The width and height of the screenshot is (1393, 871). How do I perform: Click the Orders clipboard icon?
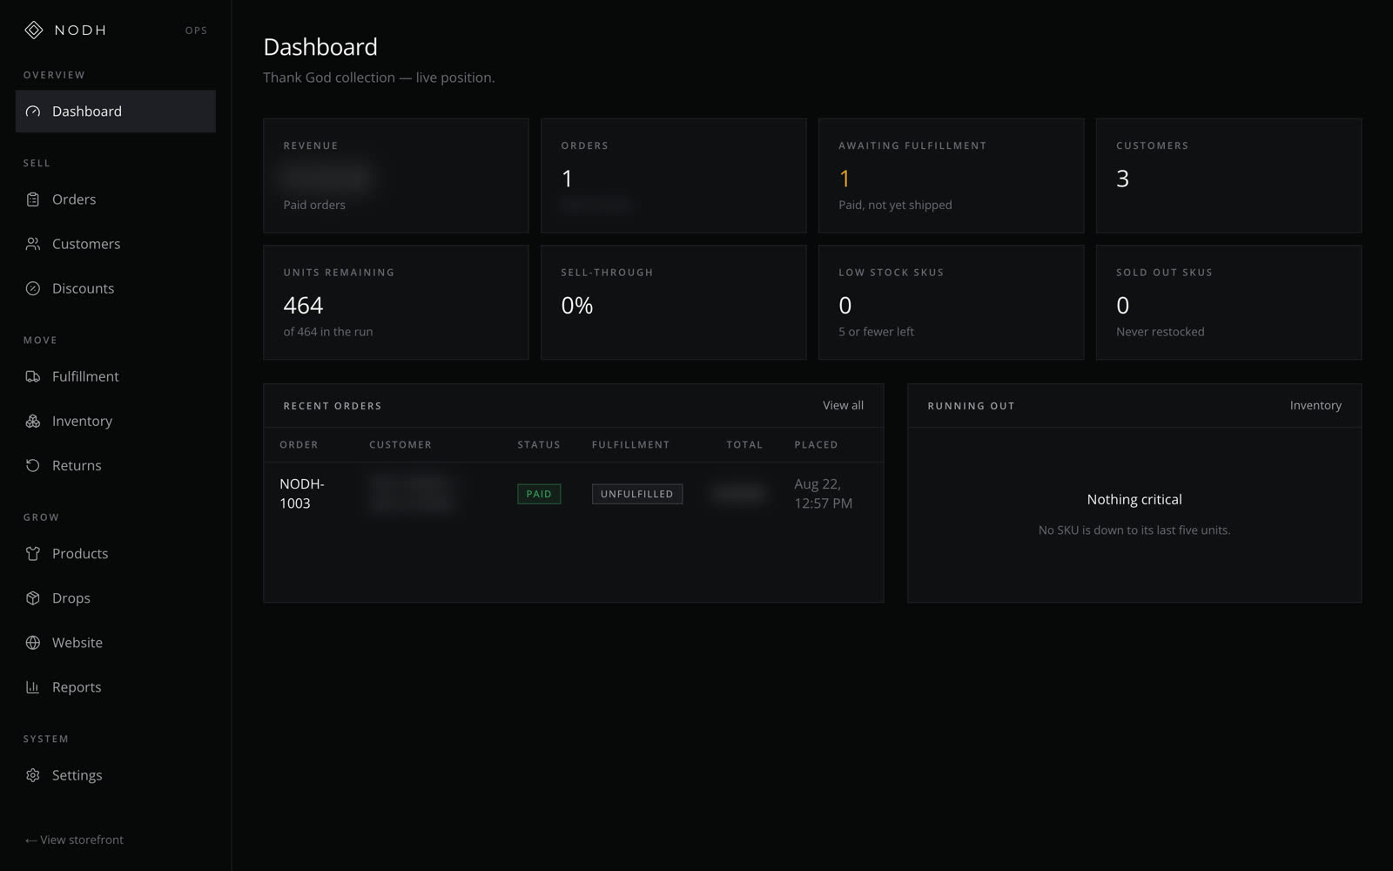[33, 199]
